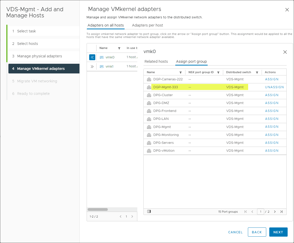Go to the next page of port groups
This screenshot has height=243, width=294.
275,211
